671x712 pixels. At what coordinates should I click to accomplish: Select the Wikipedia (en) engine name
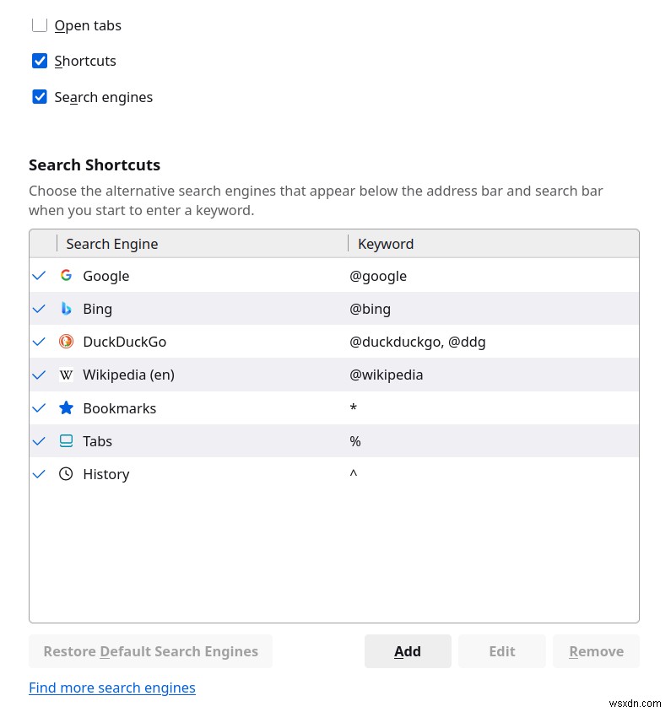point(128,375)
